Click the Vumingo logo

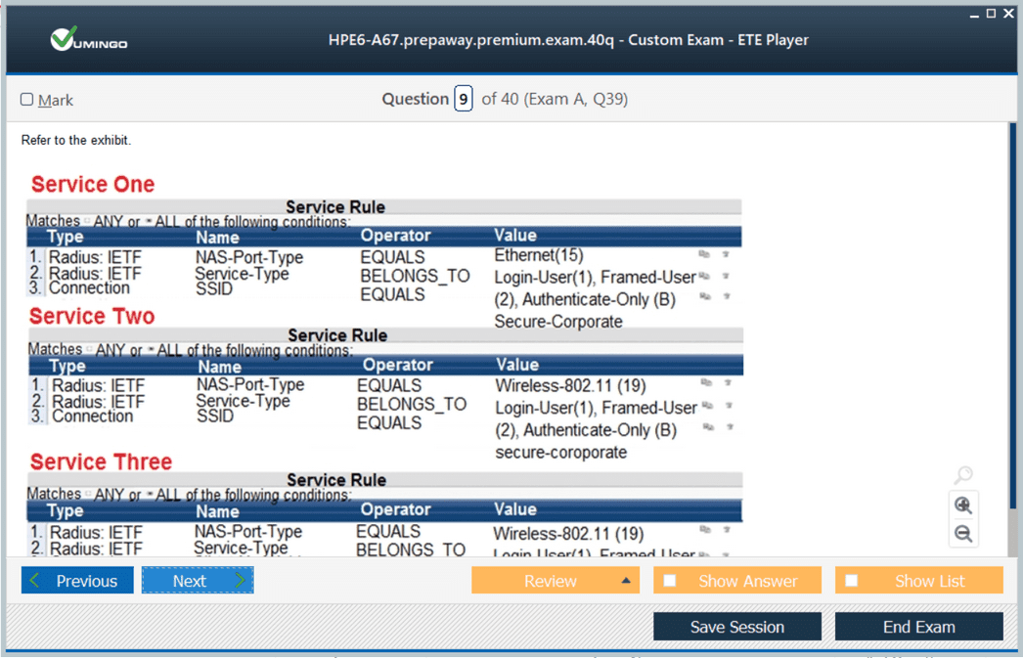[x=89, y=39]
